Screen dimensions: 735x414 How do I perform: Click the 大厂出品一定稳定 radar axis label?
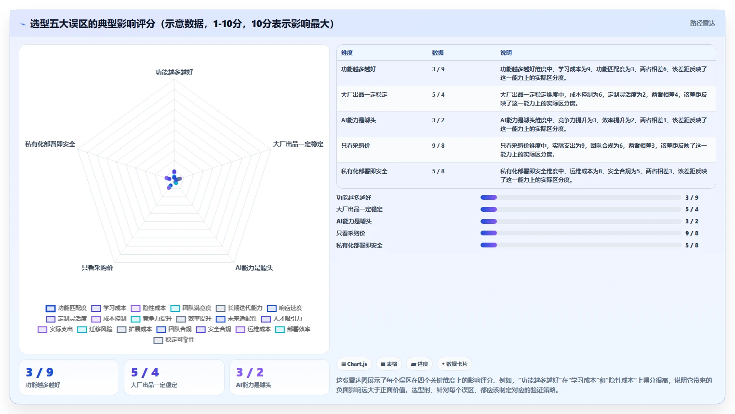(298, 144)
